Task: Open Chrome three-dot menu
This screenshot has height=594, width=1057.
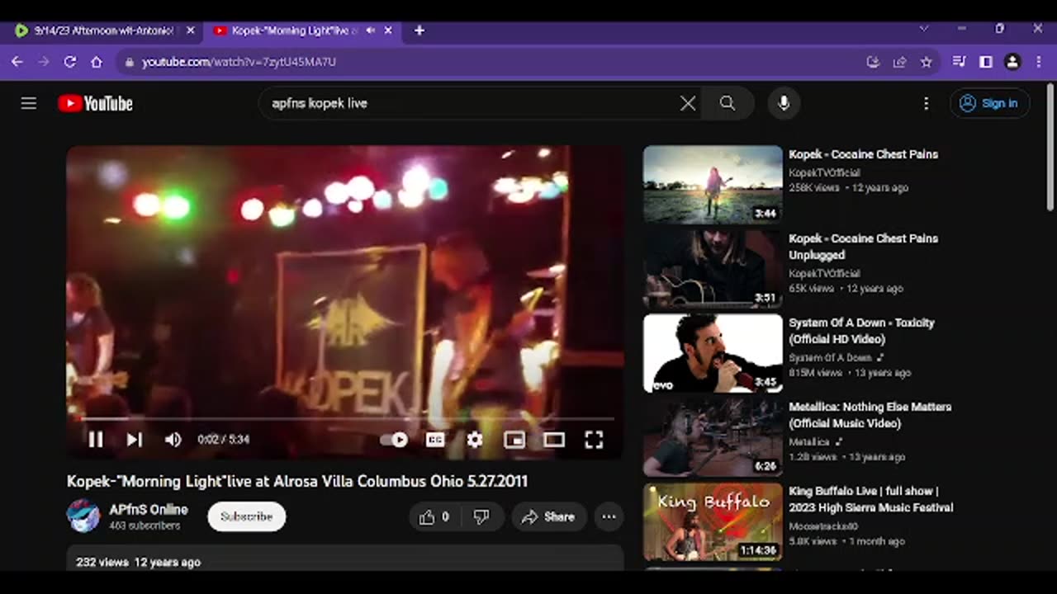Action: click(1039, 62)
